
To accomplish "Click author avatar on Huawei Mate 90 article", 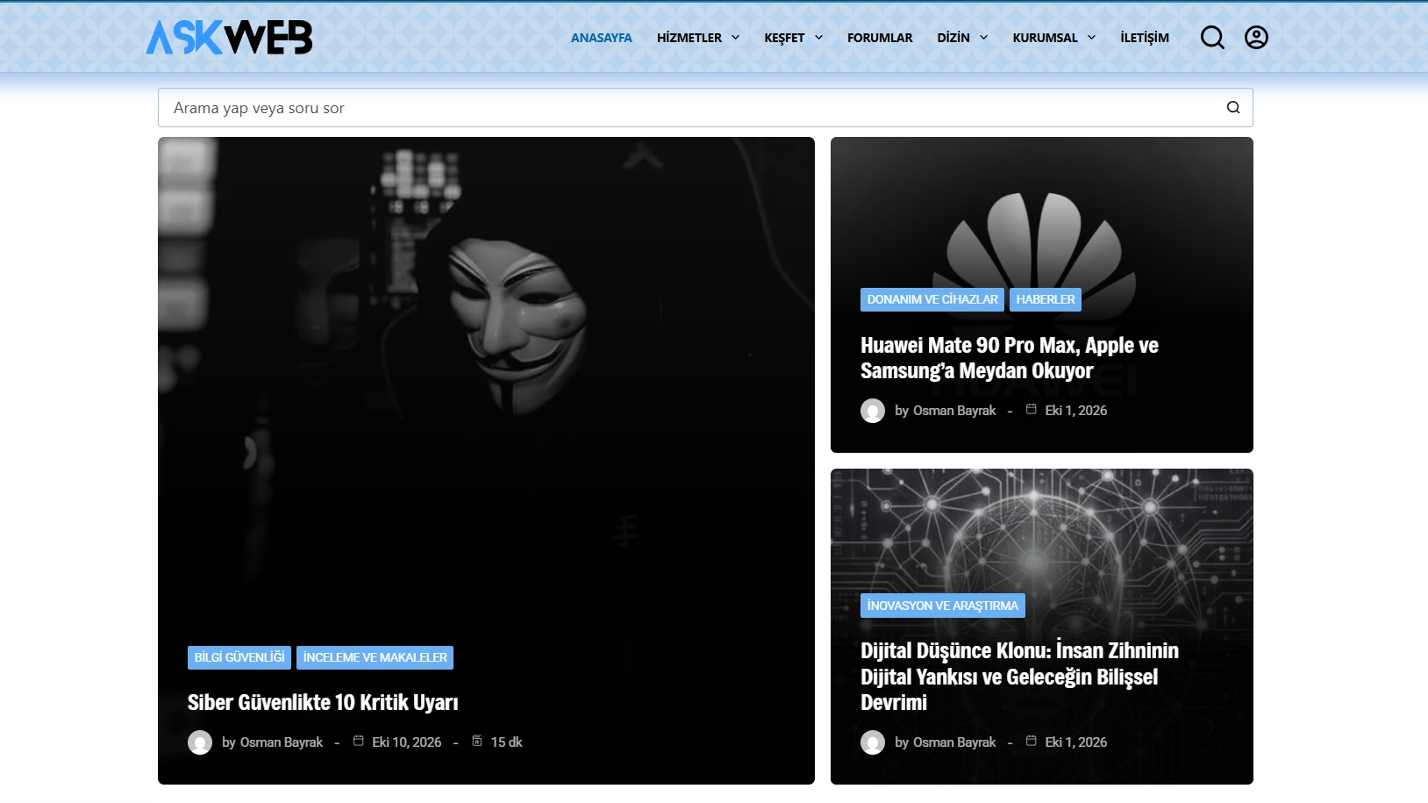I will [873, 411].
